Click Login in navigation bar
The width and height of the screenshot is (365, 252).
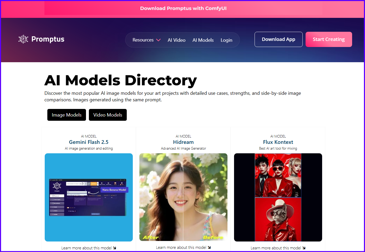point(226,40)
